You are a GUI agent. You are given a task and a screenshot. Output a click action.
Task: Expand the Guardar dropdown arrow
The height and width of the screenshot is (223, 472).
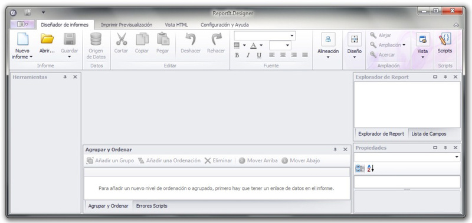click(70, 57)
